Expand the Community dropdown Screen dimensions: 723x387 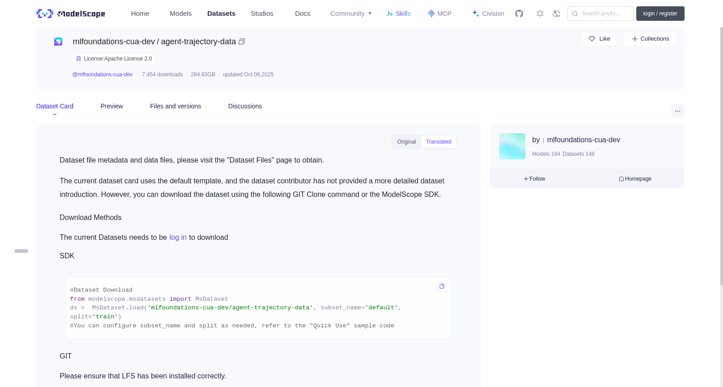(x=351, y=14)
